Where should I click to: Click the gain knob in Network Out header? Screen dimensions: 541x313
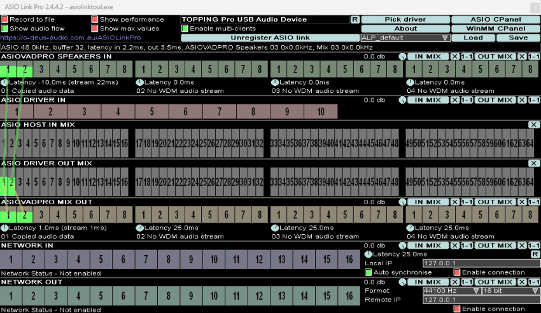click(402, 282)
